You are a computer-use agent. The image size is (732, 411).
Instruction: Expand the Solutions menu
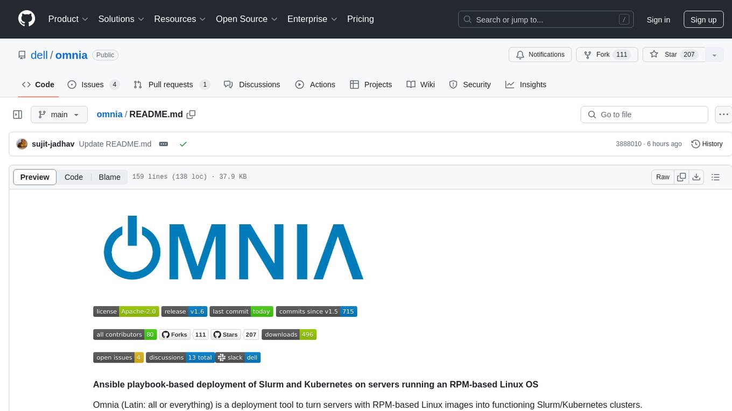121,19
